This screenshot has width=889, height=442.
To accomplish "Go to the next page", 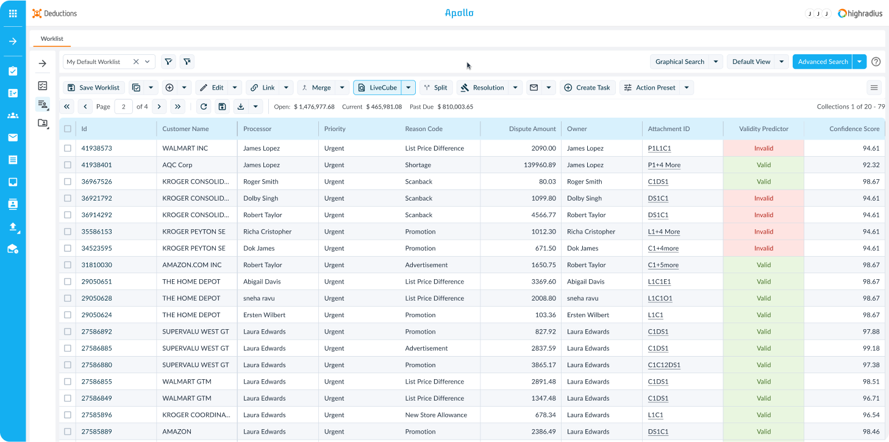I will (159, 107).
